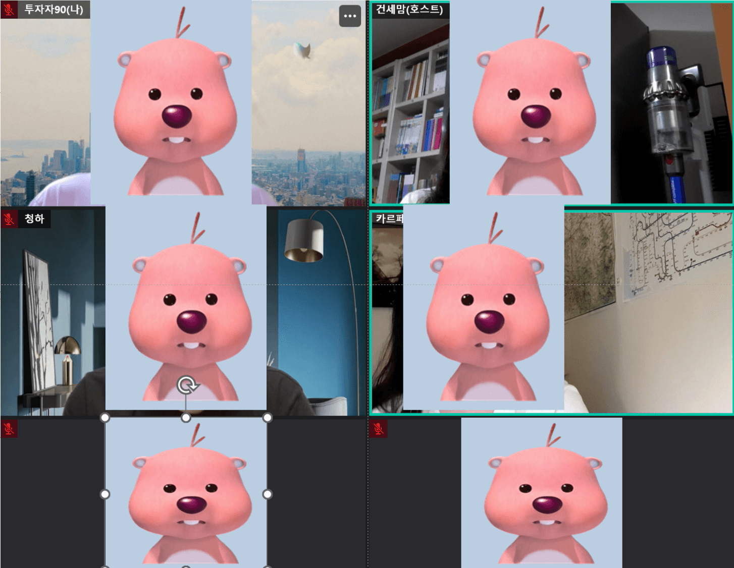Click the rotate handle of the selected image

(187, 385)
